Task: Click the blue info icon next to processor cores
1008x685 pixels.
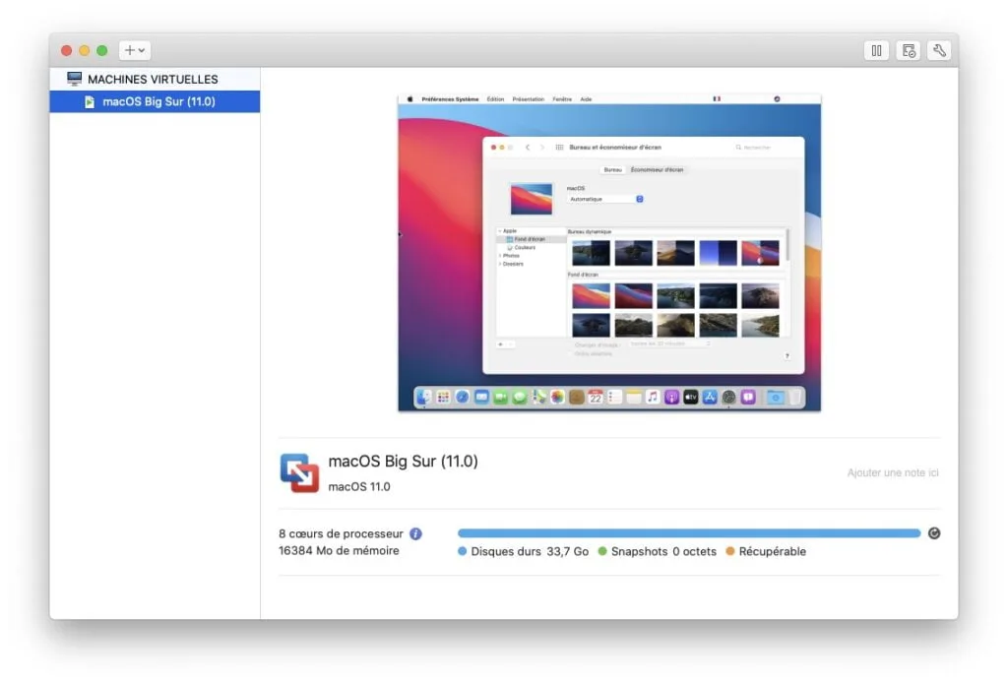Action: click(x=415, y=532)
